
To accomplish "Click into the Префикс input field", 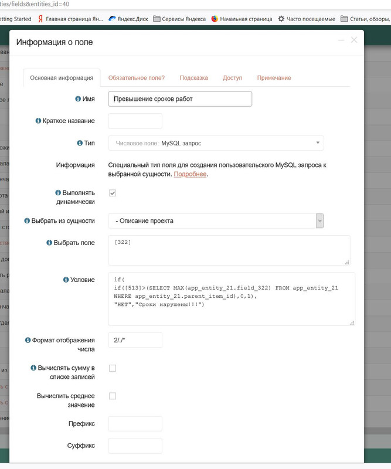I will point(135,423).
